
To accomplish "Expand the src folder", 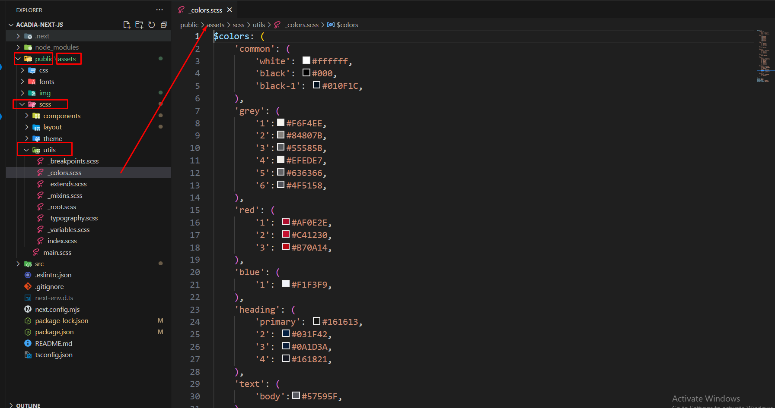I will (x=18, y=264).
